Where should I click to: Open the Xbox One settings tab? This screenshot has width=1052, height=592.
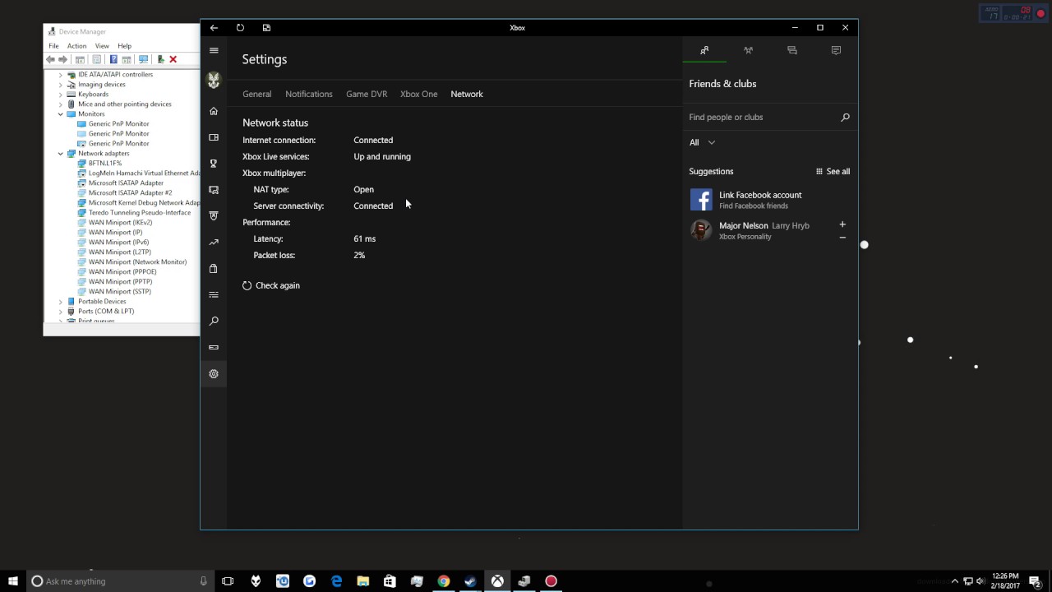(x=418, y=94)
